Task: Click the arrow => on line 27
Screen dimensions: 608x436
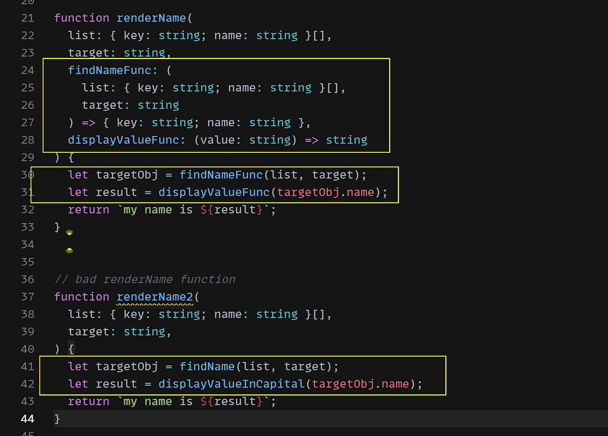Action: [89, 123]
